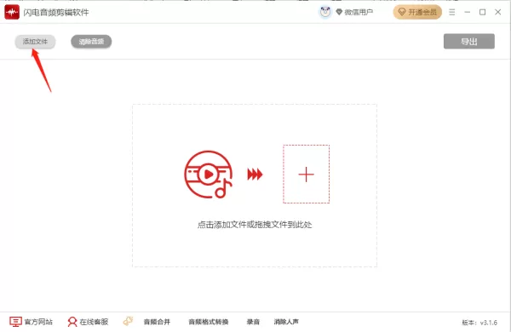Click the triple arrow icon
The width and height of the screenshot is (511, 332).
(x=255, y=175)
